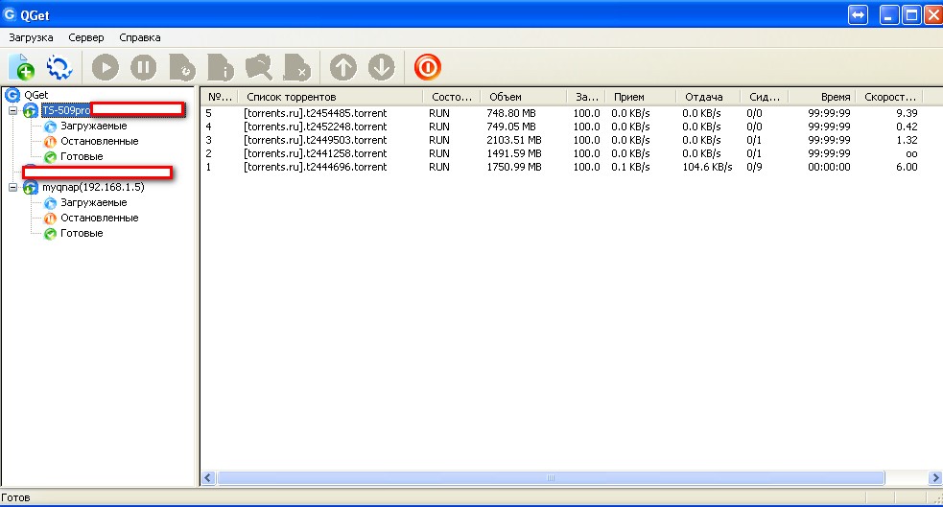Open the Загрузка menu
Viewport: 943px width, 507px height.
click(x=31, y=37)
